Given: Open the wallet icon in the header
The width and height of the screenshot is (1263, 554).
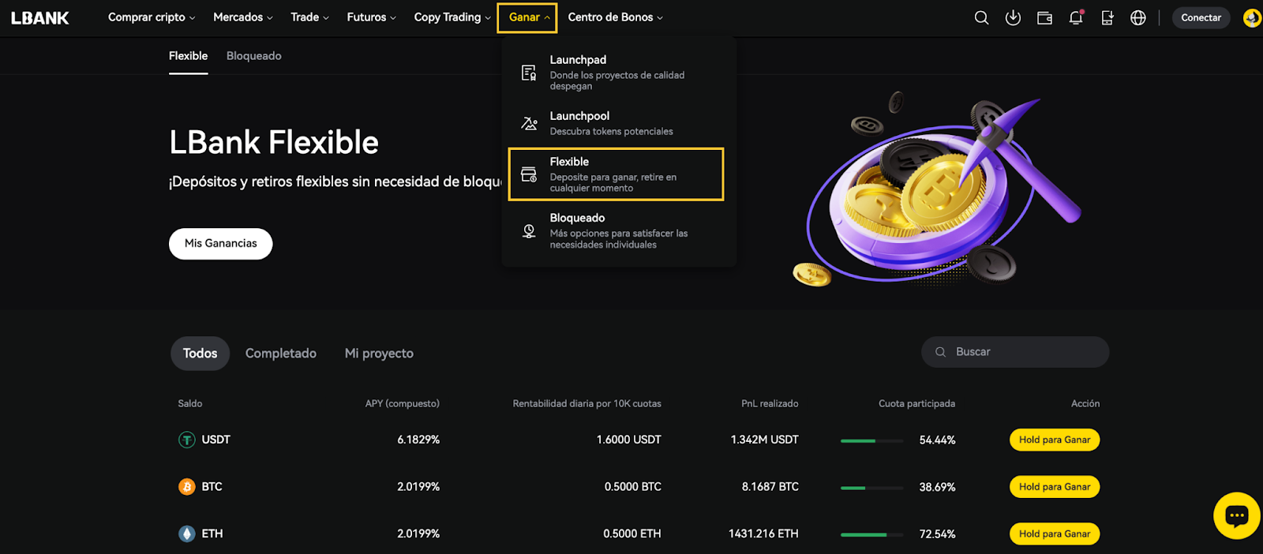Looking at the screenshot, I should (1044, 17).
